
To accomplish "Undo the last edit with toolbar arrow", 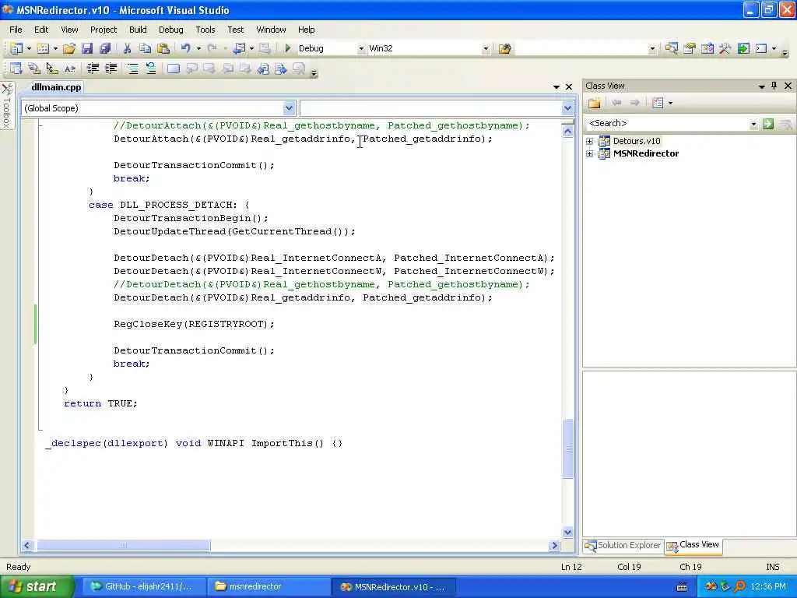I will [x=185, y=48].
